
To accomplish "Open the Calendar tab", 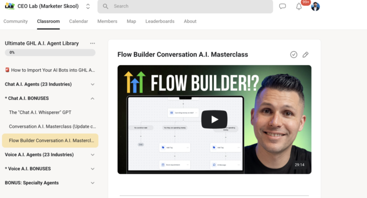I will pos(78,21).
